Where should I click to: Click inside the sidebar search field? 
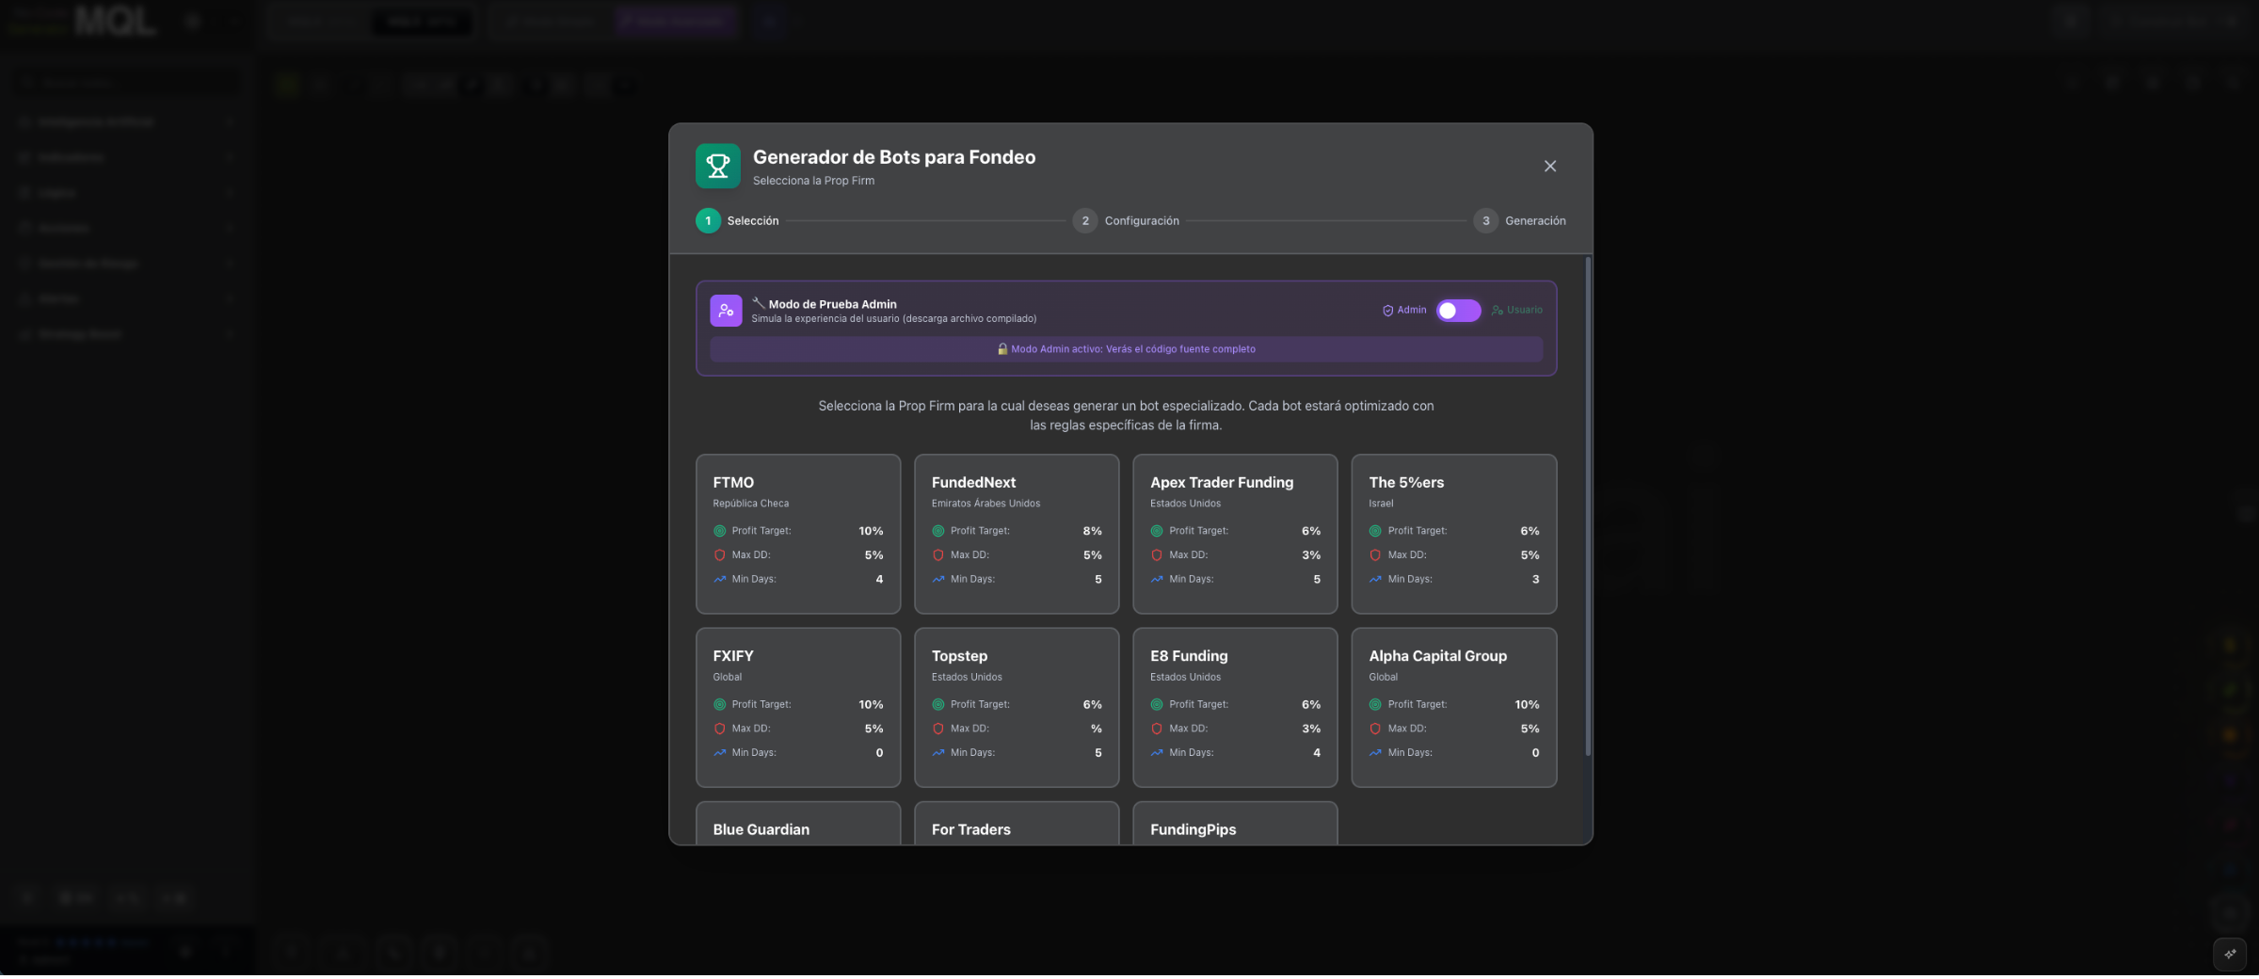click(127, 81)
